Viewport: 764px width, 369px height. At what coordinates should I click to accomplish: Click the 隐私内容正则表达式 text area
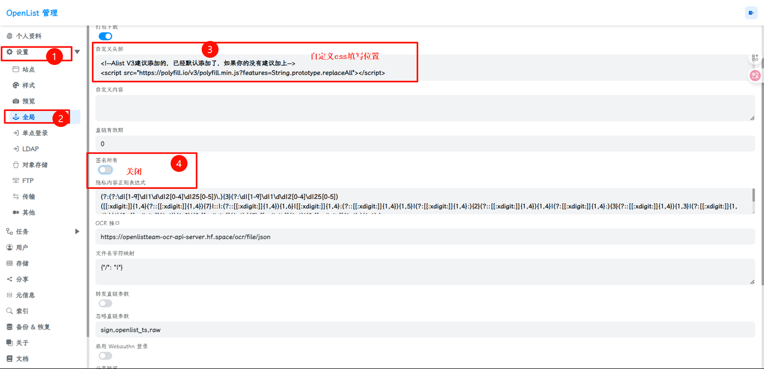(x=425, y=201)
